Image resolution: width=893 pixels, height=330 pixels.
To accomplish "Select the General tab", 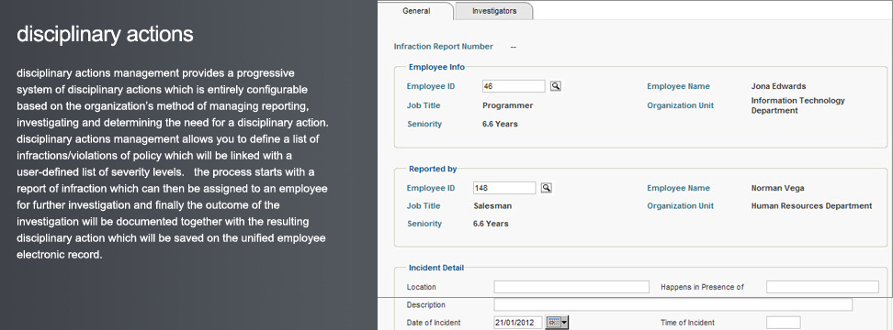I will [416, 11].
